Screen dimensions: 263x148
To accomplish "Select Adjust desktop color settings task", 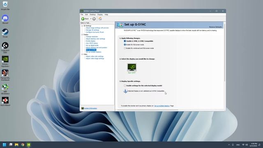I will pyautogui.click(x=95, y=39).
